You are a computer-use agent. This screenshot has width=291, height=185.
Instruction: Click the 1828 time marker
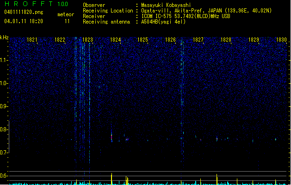coord(226,40)
